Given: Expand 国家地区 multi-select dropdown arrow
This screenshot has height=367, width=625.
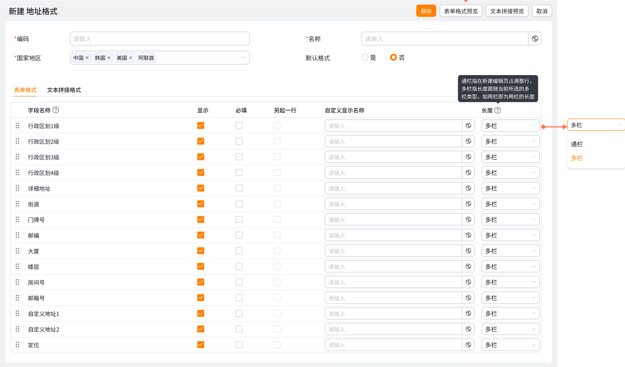Looking at the screenshot, I should point(243,58).
